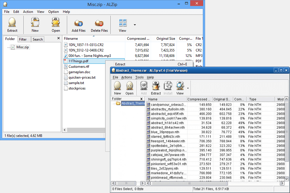The image size is (290, 193).
Task: Select abstractby_rtu8oiln.nth file
Action: coord(168,109)
